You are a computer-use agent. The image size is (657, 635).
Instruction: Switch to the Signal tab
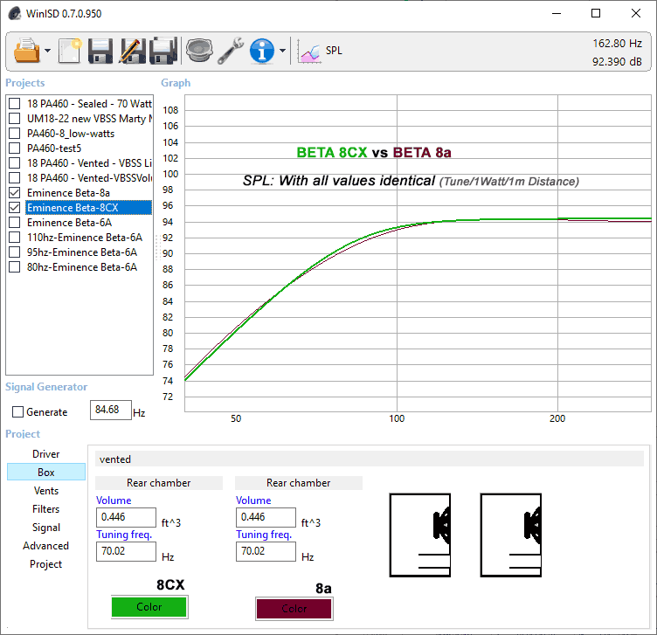point(46,528)
